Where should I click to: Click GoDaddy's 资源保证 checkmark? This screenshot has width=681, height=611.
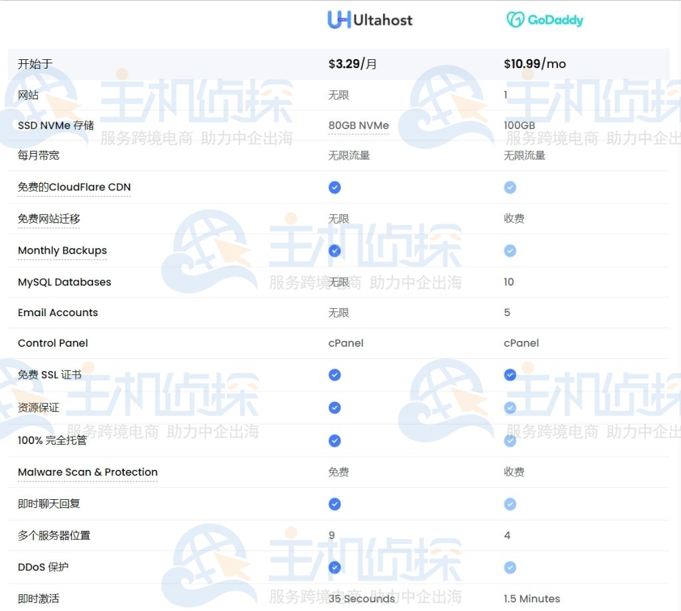pos(510,407)
